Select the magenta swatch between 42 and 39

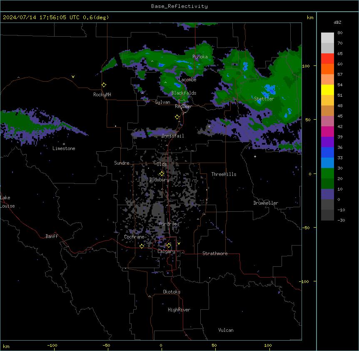(x=327, y=131)
